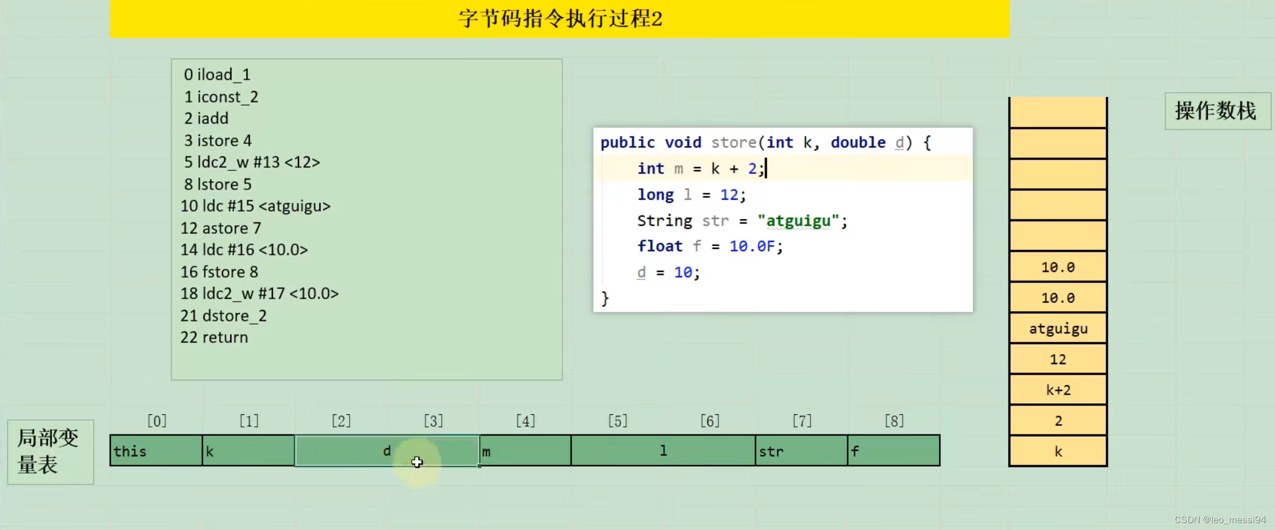Click the 局部变量表 label box
Image resolution: width=1275 pixels, height=530 pixels.
51,452
